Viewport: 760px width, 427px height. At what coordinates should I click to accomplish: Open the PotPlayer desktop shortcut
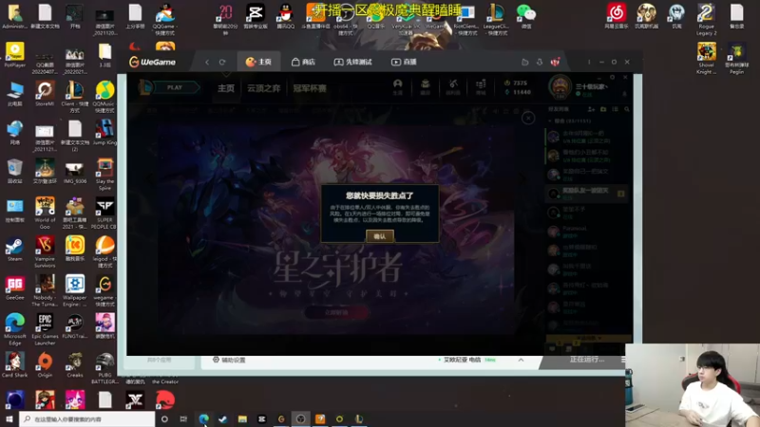pyautogui.click(x=14, y=54)
